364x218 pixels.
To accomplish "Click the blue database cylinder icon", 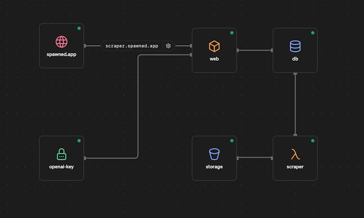I will (295, 46).
